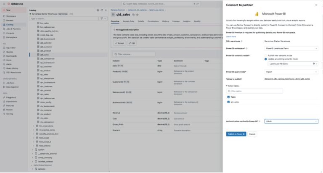Click Learn more link in partner dialog

[x=231, y=37]
